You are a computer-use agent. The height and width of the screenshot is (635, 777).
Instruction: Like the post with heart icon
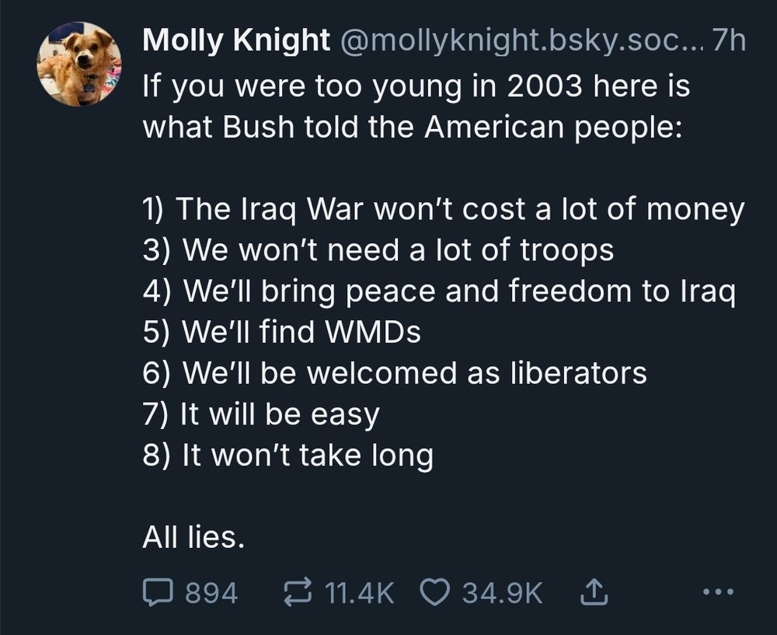pos(434,593)
